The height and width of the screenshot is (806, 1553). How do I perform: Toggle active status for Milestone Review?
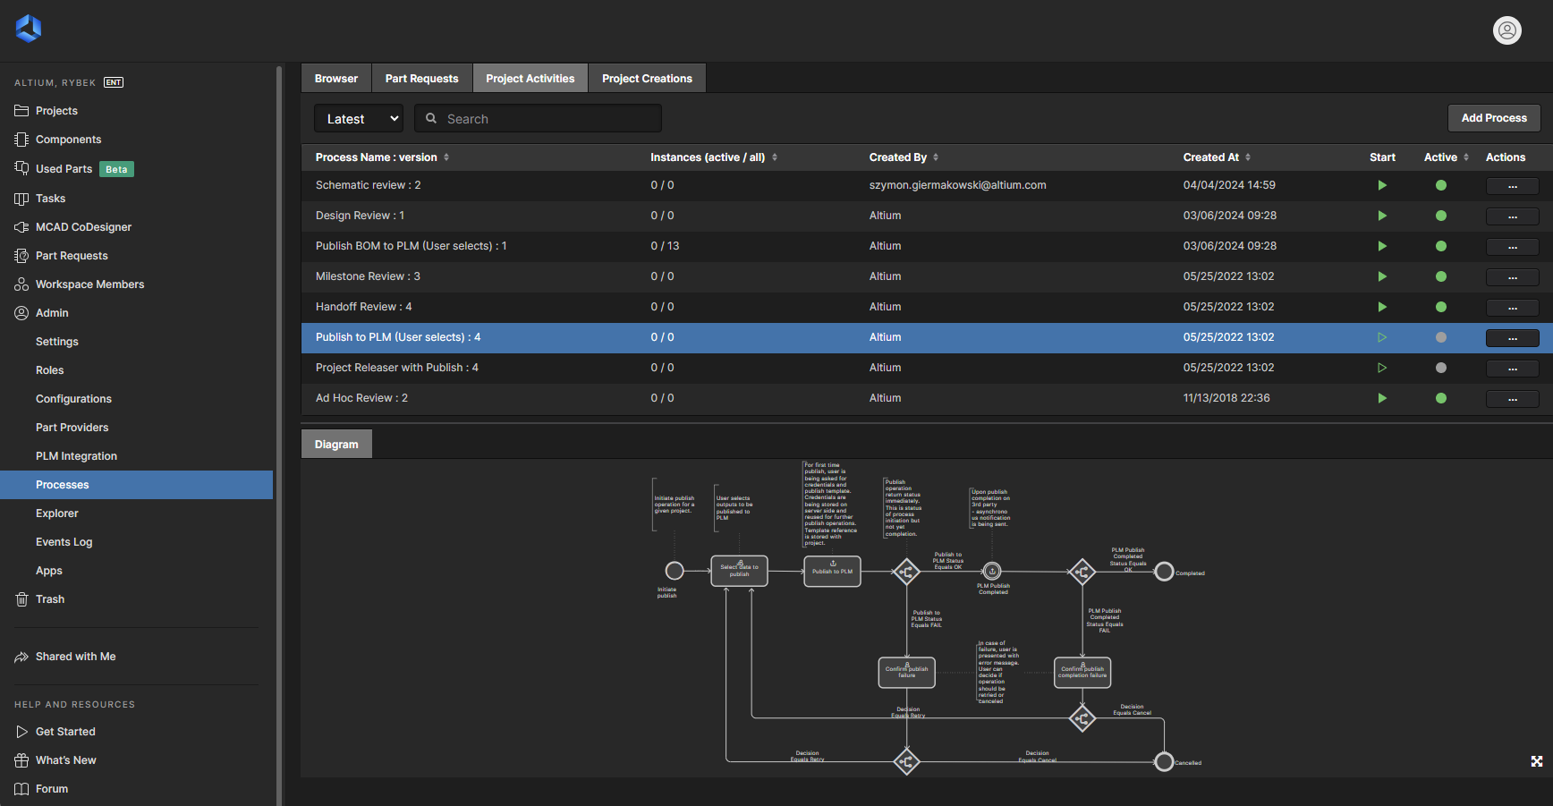click(x=1441, y=276)
